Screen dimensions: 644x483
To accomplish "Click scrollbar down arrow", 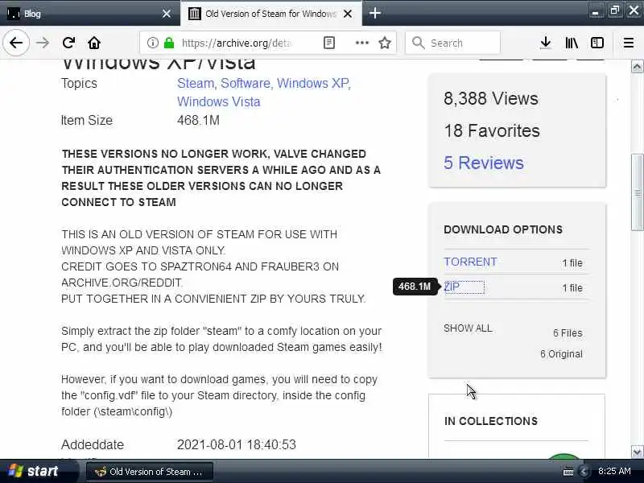I will click(x=637, y=452).
